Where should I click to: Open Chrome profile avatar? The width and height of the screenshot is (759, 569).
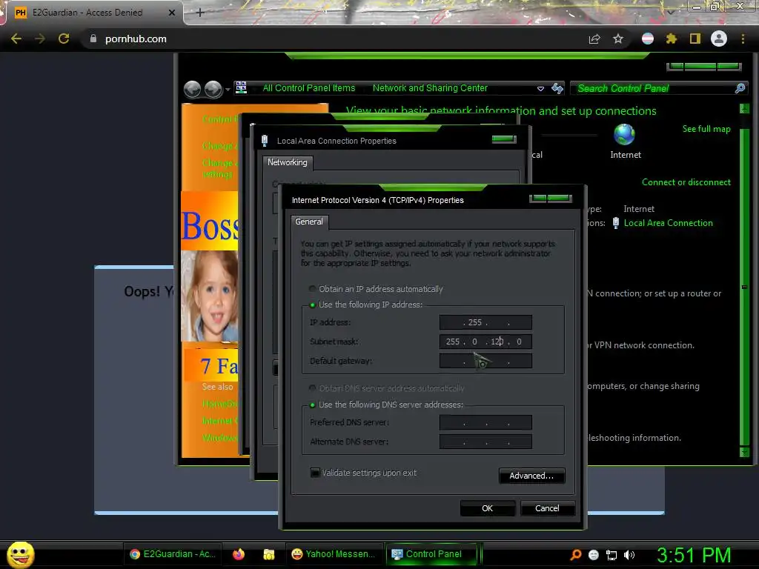click(719, 39)
